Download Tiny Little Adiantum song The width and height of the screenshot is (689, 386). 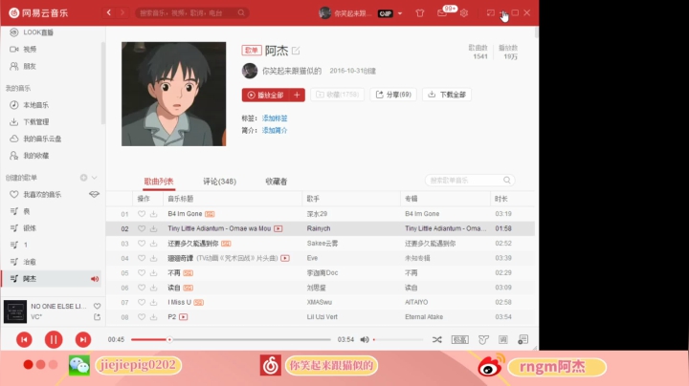coord(153,228)
